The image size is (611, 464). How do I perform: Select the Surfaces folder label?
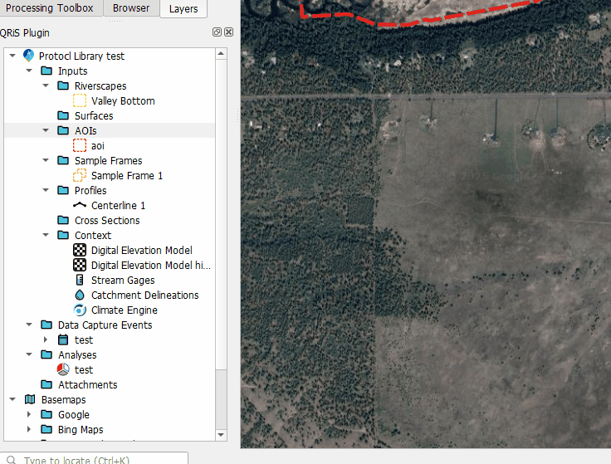(94, 115)
